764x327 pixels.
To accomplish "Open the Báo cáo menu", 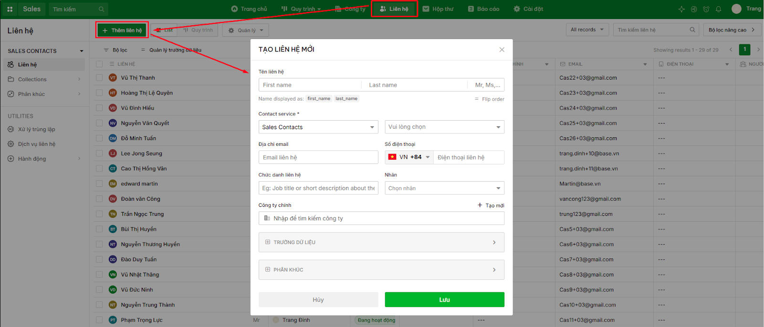I will 483,9.
